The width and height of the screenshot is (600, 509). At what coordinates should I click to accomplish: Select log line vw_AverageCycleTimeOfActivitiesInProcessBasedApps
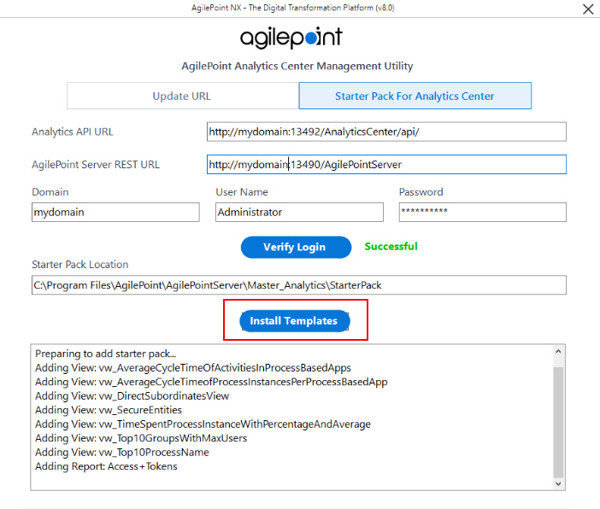click(193, 368)
